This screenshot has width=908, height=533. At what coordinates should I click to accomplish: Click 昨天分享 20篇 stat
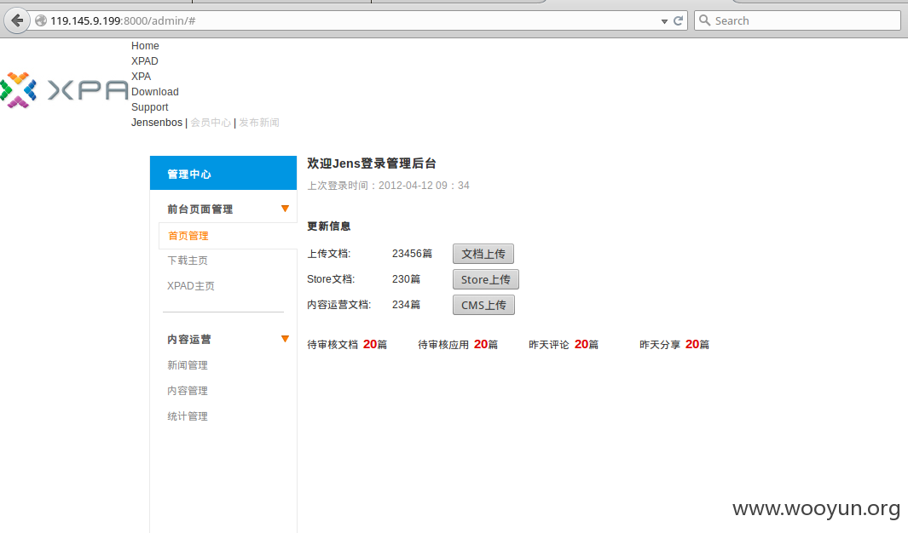coord(674,345)
